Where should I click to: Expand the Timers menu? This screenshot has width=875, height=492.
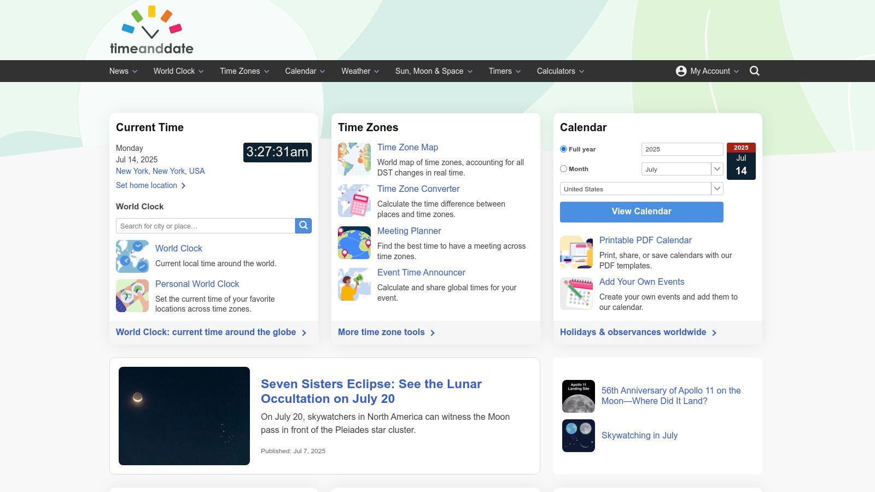(505, 71)
